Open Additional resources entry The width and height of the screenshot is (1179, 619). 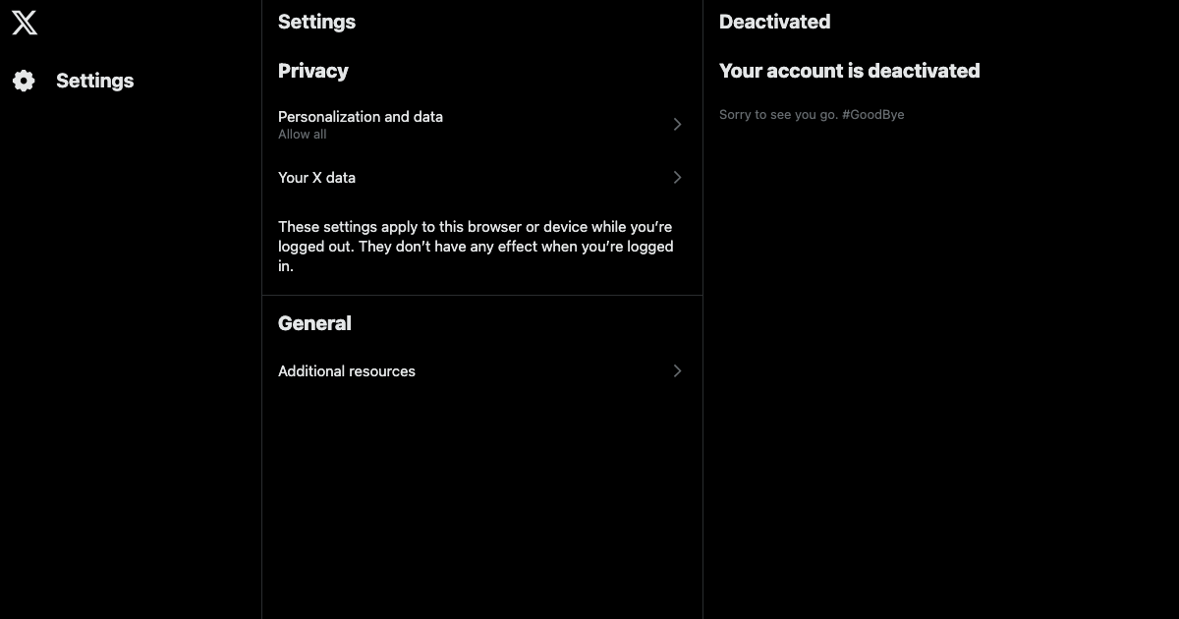[482, 371]
